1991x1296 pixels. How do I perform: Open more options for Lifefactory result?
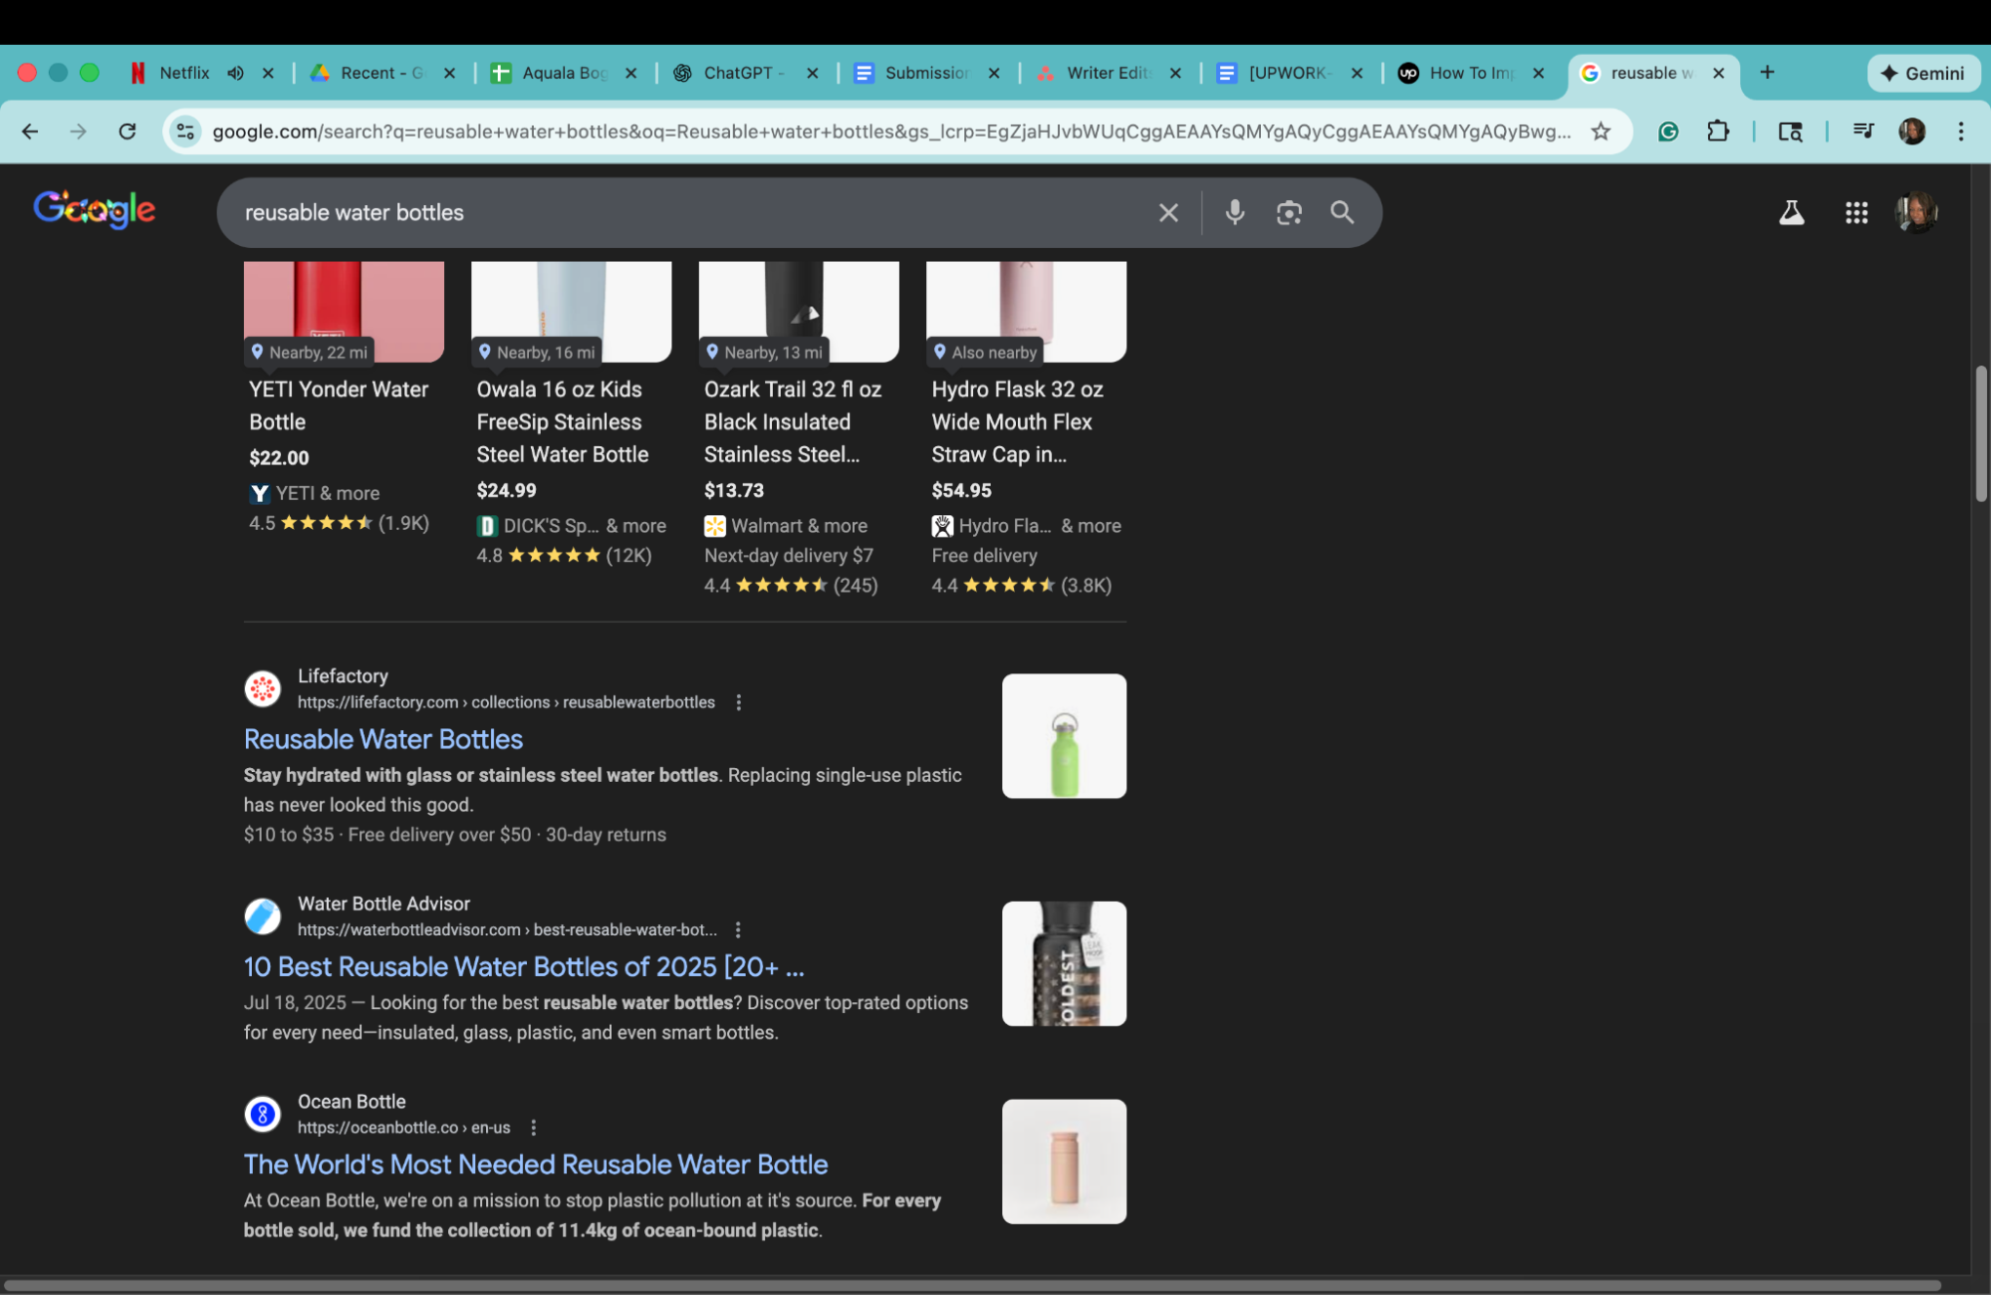[x=738, y=702]
